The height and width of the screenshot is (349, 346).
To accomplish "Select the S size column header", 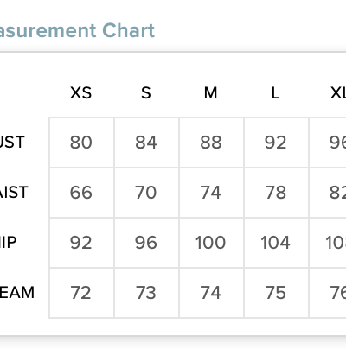I will coord(146,93).
